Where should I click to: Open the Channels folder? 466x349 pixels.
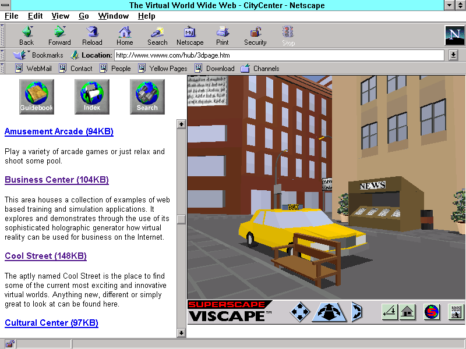[260, 69]
